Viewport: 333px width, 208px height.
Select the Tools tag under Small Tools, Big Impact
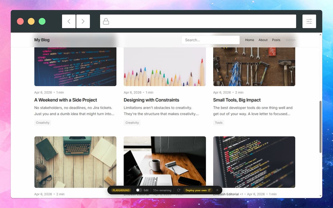click(x=218, y=123)
